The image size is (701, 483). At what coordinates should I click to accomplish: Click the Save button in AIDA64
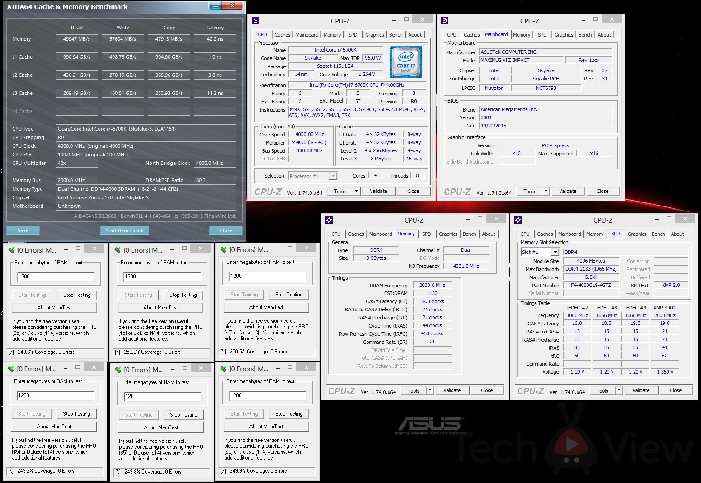pos(23,230)
